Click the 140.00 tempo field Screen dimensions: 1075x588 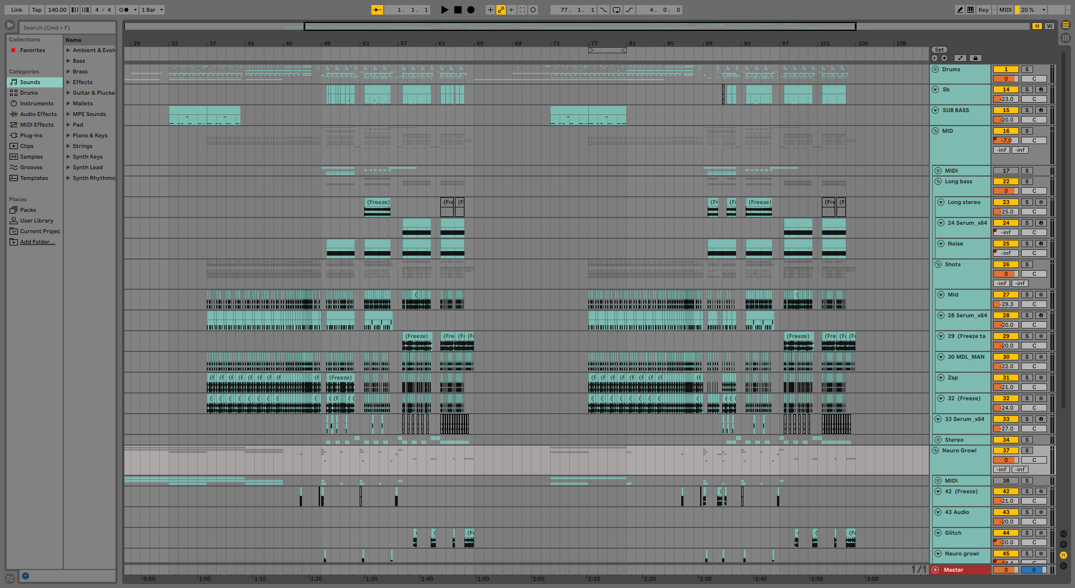(57, 10)
